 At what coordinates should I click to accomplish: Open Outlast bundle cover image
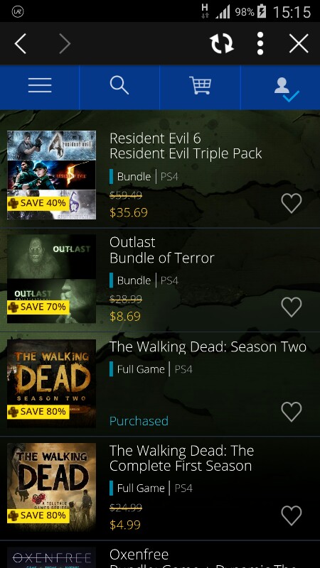[51, 279]
